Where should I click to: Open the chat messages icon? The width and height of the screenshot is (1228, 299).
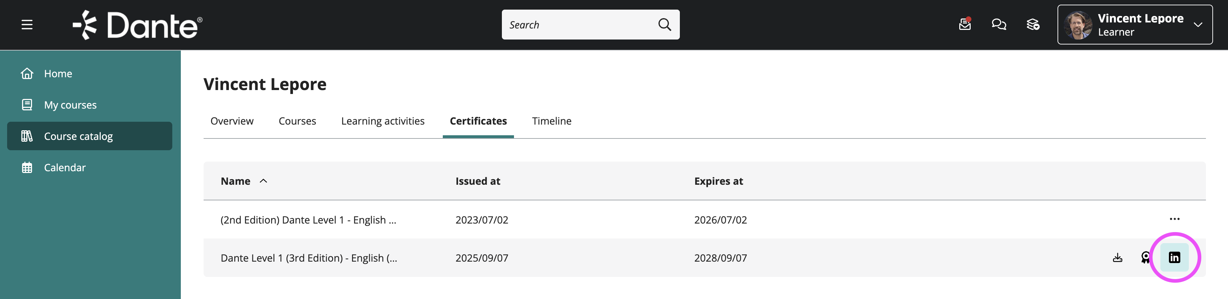(x=999, y=24)
